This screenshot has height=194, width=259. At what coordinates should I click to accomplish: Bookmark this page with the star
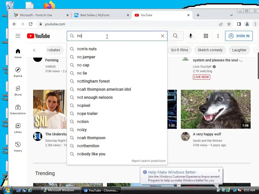[x=229, y=24]
